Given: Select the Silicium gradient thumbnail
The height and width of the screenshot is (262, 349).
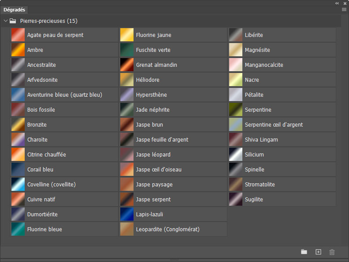Looking at the screenshot, I should click(x=236, y=155).
